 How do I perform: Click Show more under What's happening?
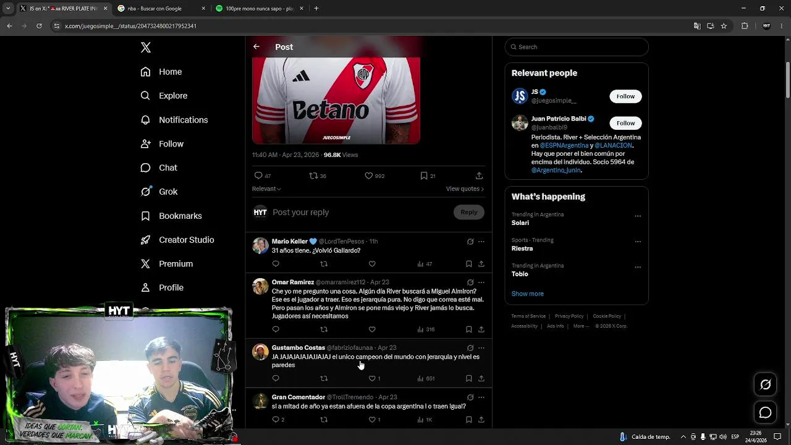tap(527, 294)
